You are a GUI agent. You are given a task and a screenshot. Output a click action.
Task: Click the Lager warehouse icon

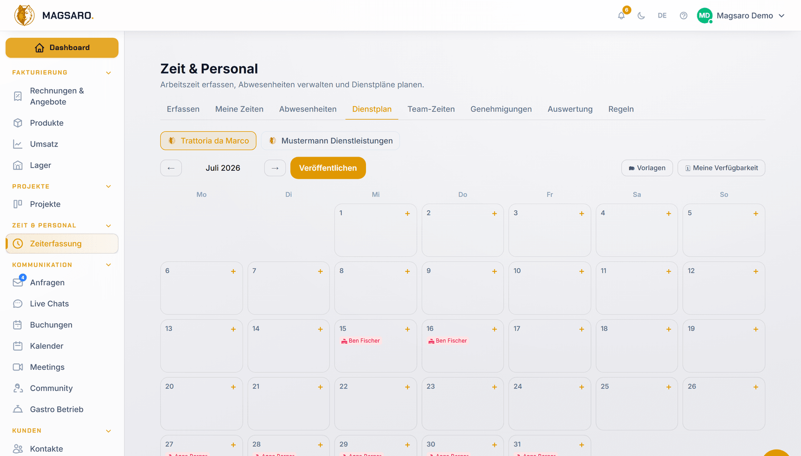pos(18,165)
